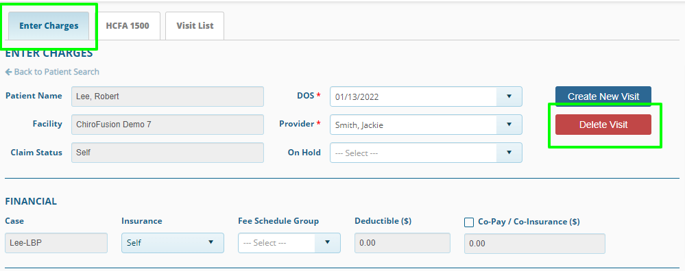
Task: Click the ENTER CHARGES heading
Action: coord(49,53)
